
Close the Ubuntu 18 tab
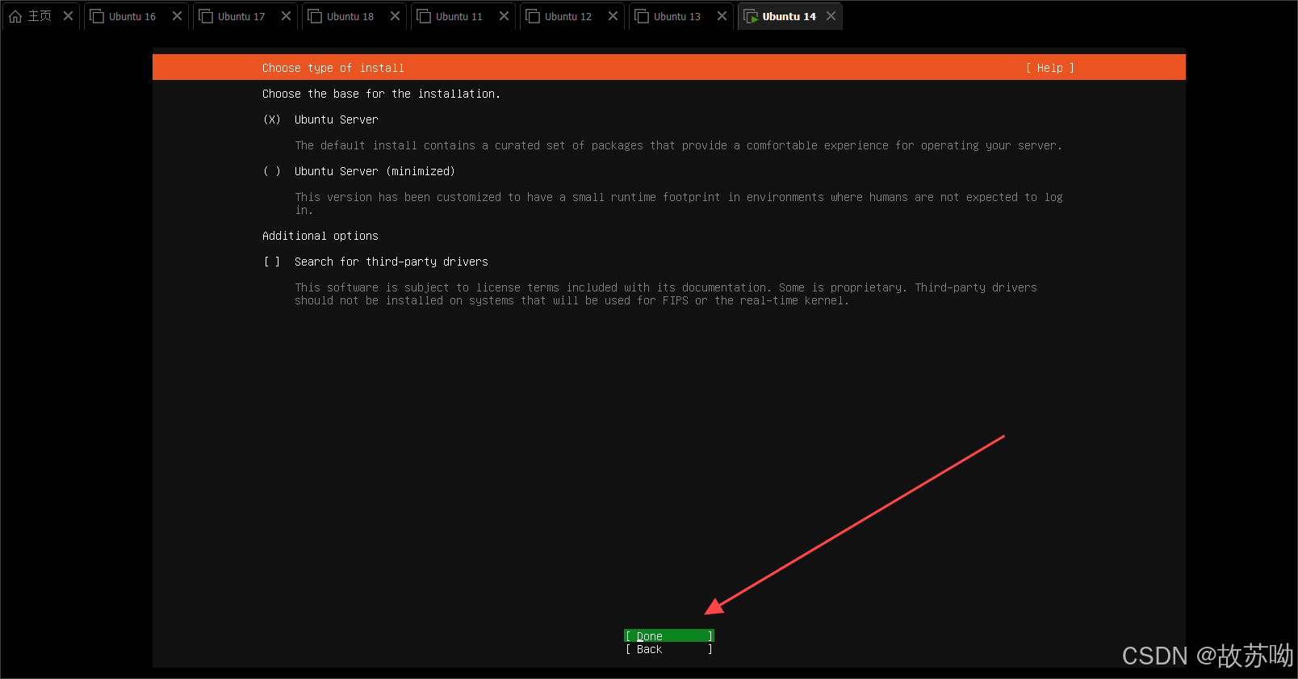coord(395,16)
